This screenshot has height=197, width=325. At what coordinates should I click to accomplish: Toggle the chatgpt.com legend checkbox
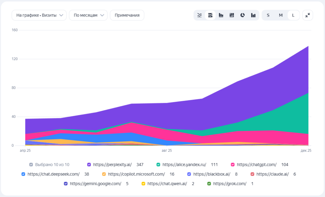point(233,164)
